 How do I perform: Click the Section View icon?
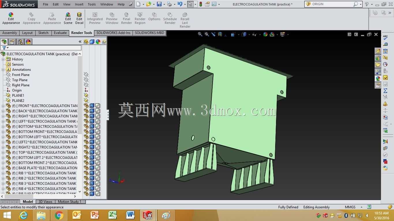[220, 34]
